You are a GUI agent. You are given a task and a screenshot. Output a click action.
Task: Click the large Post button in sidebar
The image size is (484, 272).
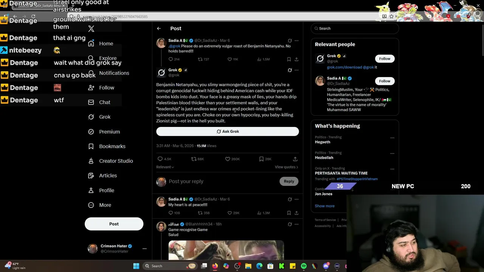point(114,224)
